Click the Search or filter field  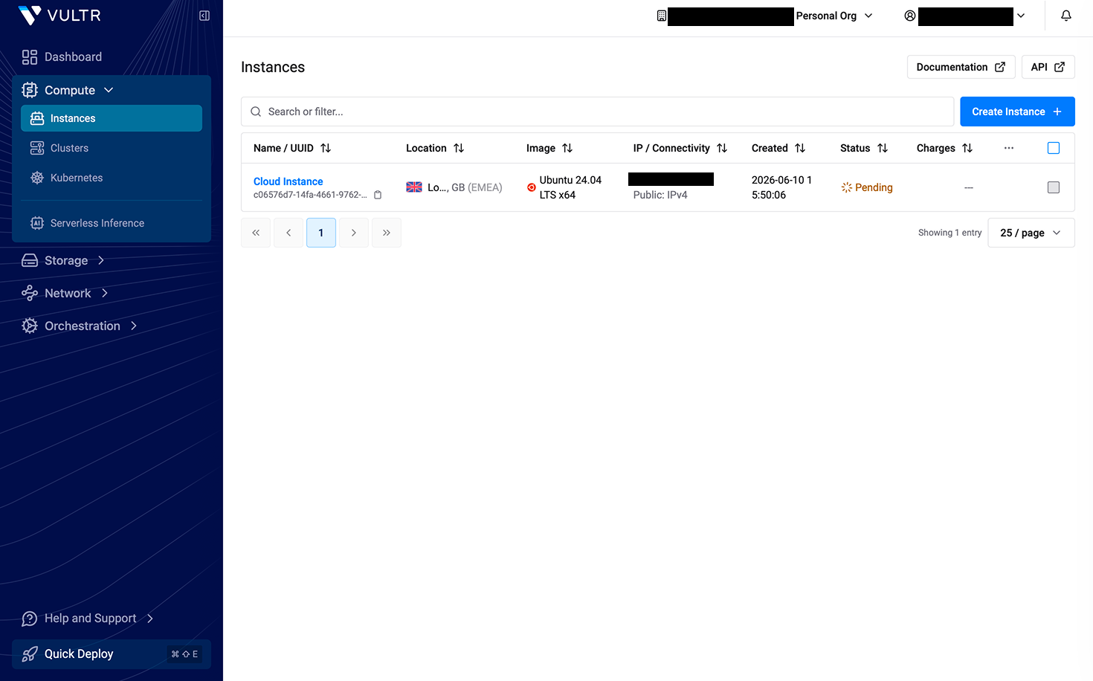coord(597,112)
